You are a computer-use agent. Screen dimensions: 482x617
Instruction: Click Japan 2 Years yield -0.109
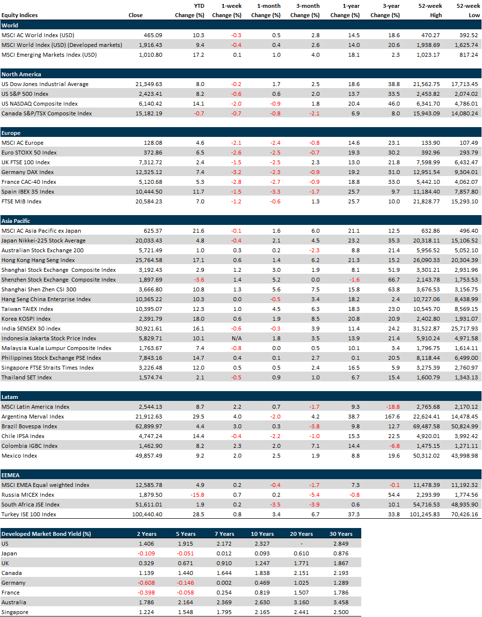click(x=146, y=553)
